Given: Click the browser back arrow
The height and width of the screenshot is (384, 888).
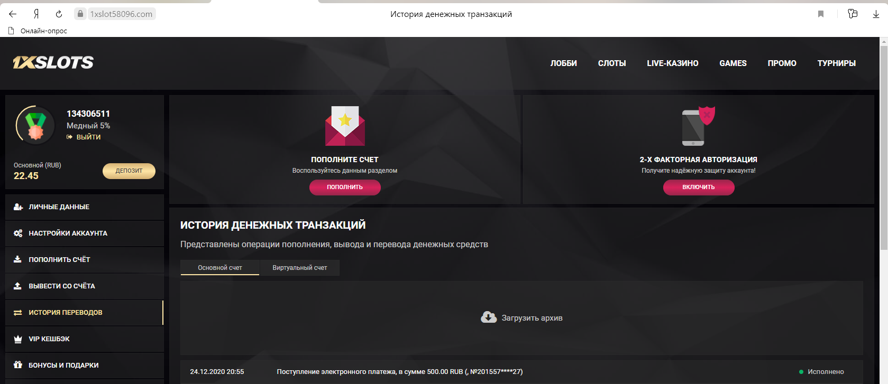Looking at the screenshot, I should coord(13,14).
